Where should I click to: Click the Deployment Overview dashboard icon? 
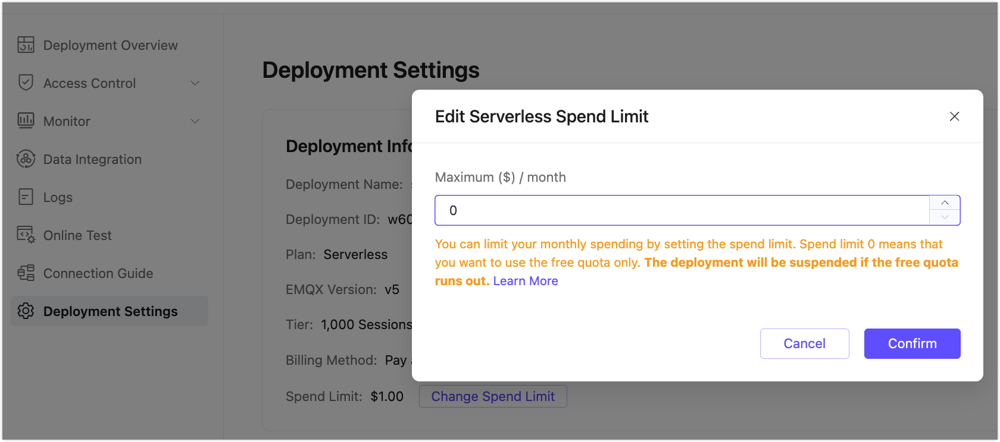coord(26,45)
